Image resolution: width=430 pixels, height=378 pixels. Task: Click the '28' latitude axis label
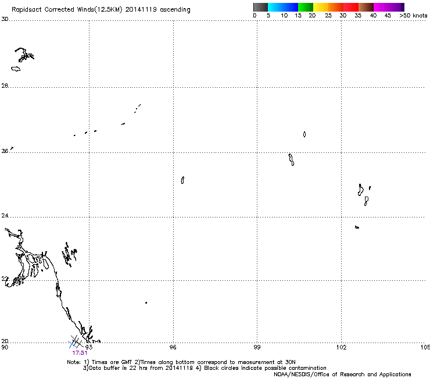(x=5, y=85)
